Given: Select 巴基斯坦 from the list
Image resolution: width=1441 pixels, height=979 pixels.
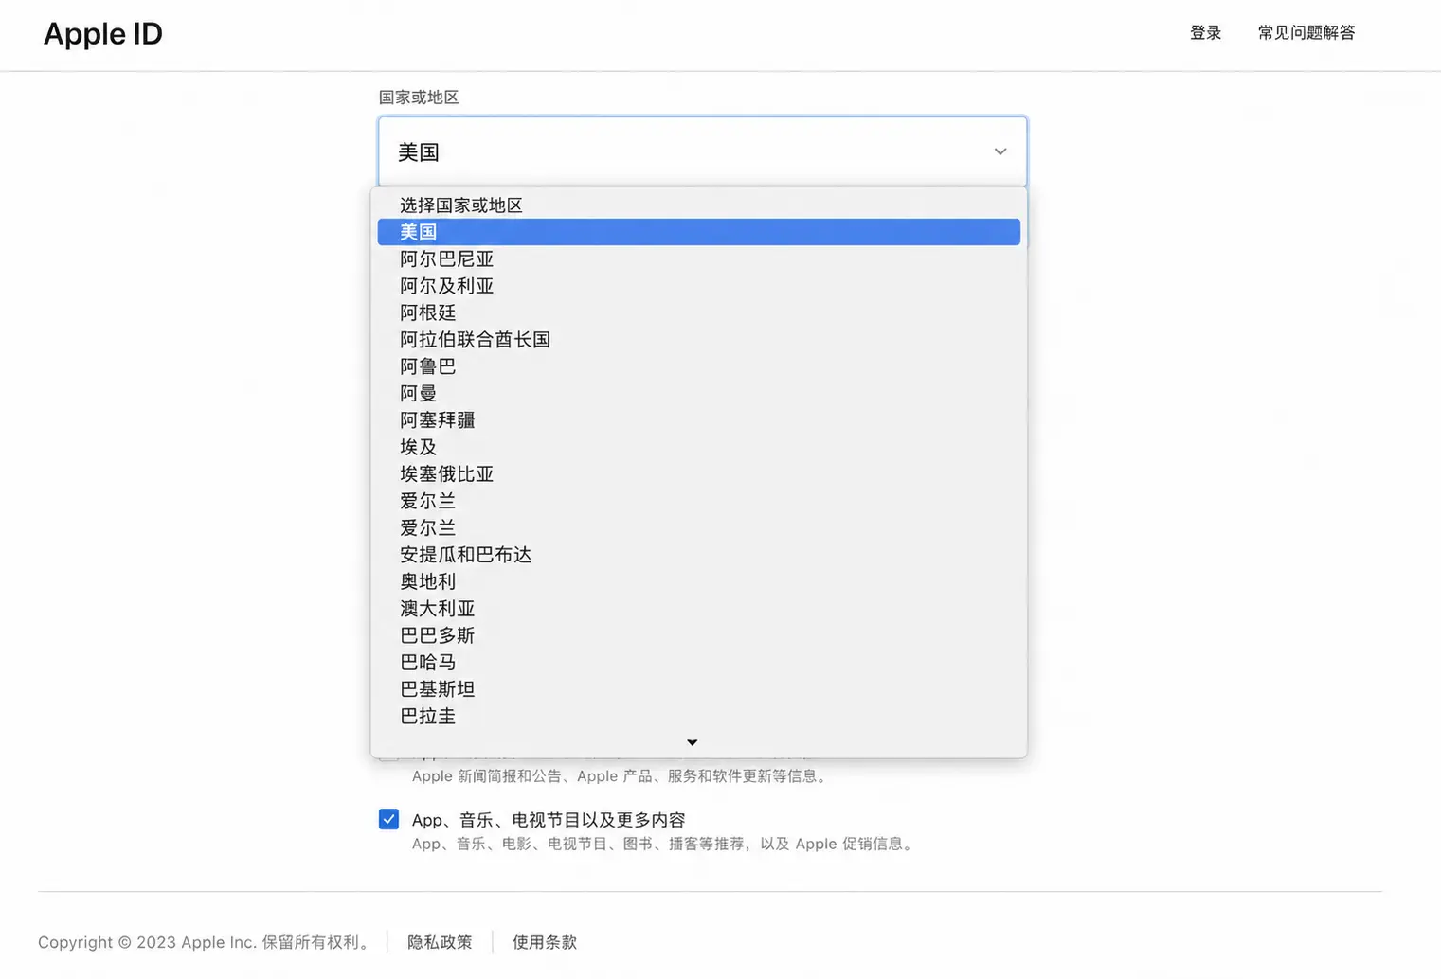Looking at the screenshot, I should click(699, 689).
